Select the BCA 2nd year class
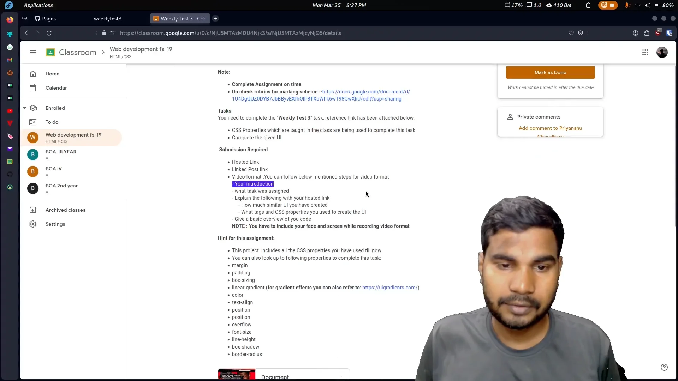This screenshot has width=678, height=381. tap(72, 188)
